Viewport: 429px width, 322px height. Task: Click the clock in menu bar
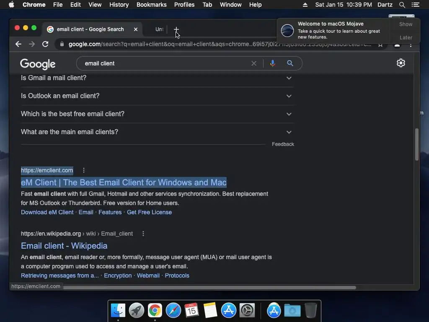(x=344, y=5)
